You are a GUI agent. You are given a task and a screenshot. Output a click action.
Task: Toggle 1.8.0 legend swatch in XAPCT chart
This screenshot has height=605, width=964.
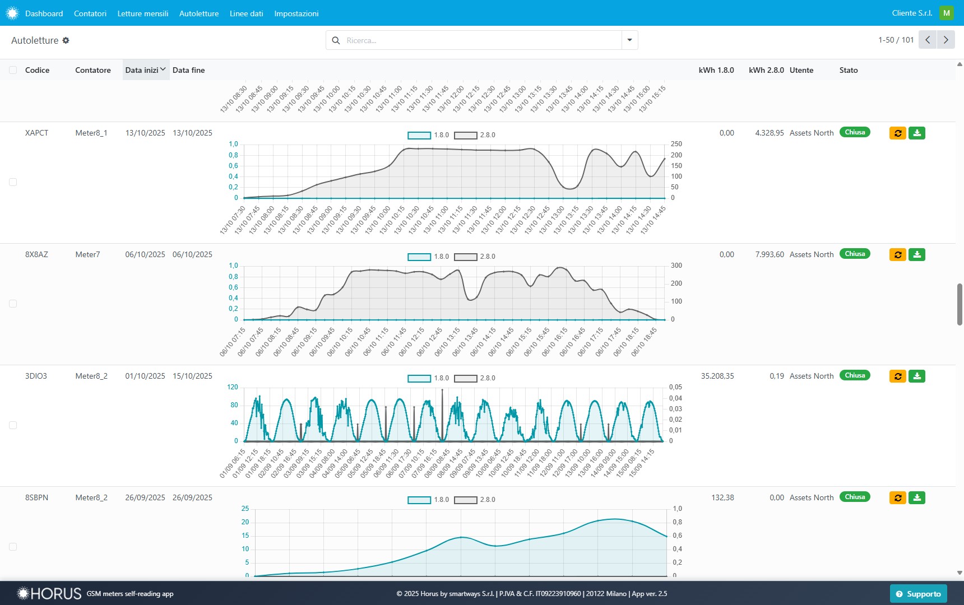coord(419,135)
